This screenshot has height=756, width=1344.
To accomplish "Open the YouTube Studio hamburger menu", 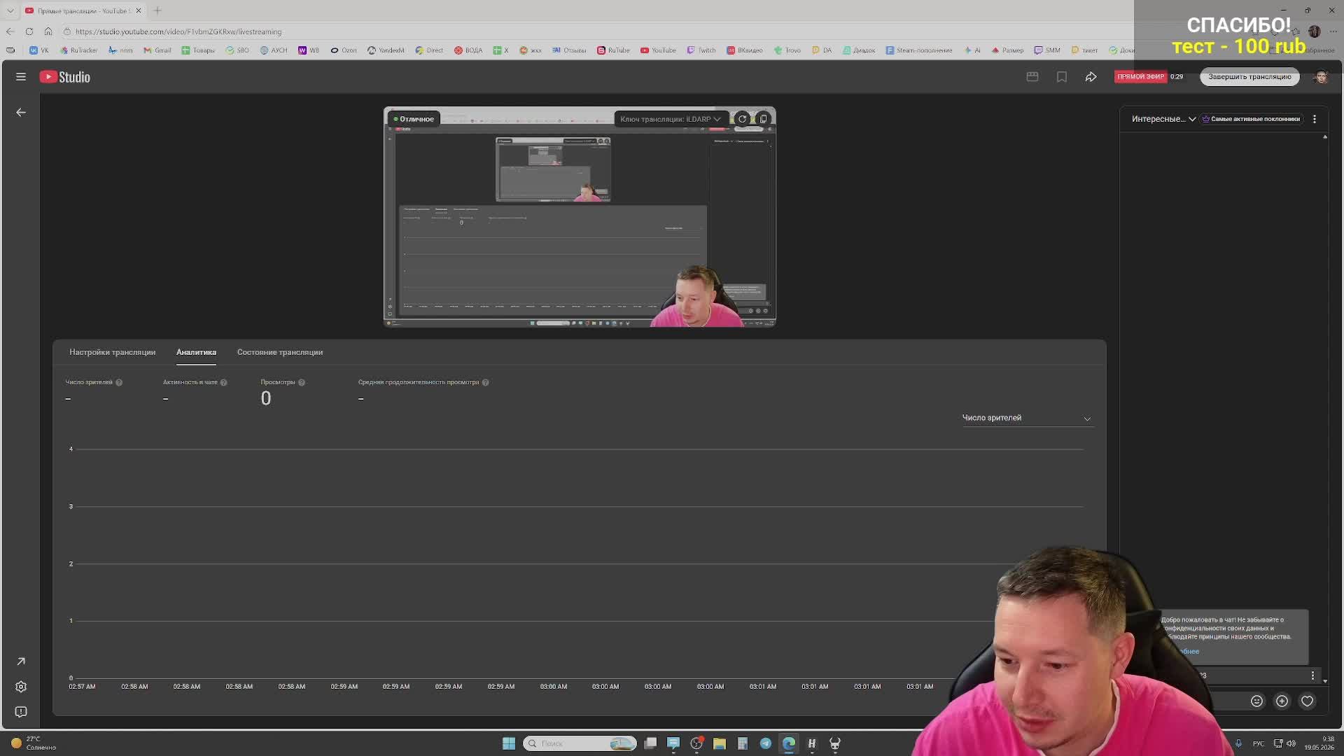I will point(21,77).
